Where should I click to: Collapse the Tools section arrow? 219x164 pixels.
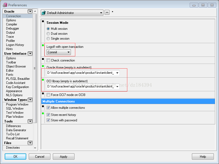click(30, 121)
